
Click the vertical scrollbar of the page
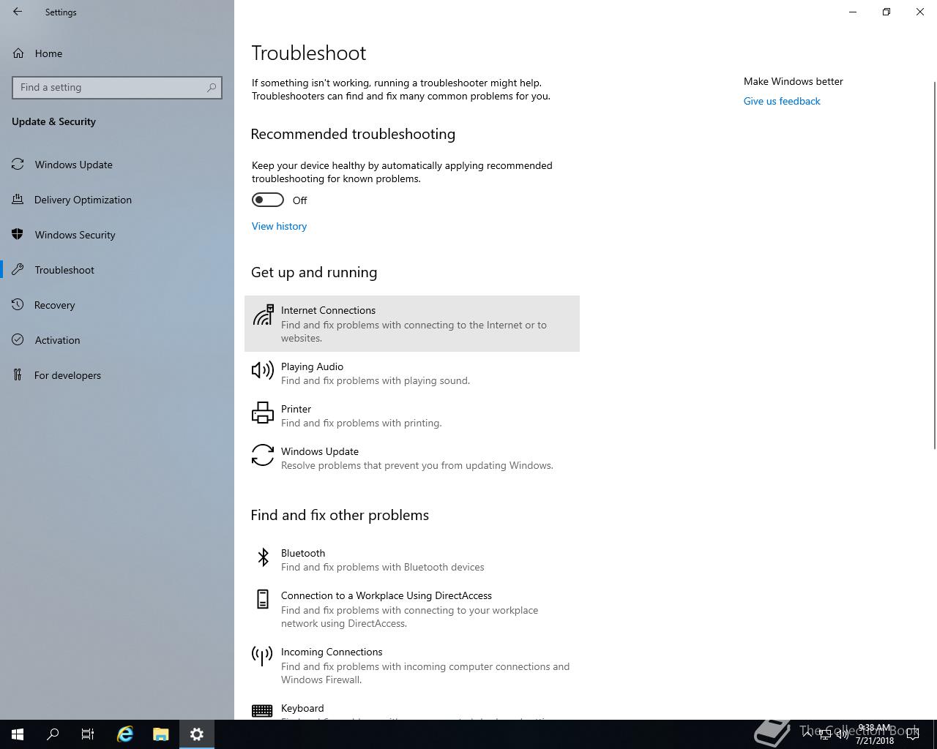click(933, 265)
